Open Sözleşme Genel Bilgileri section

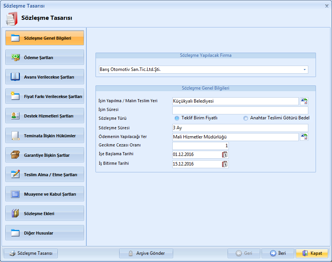[x=45, y=38]
